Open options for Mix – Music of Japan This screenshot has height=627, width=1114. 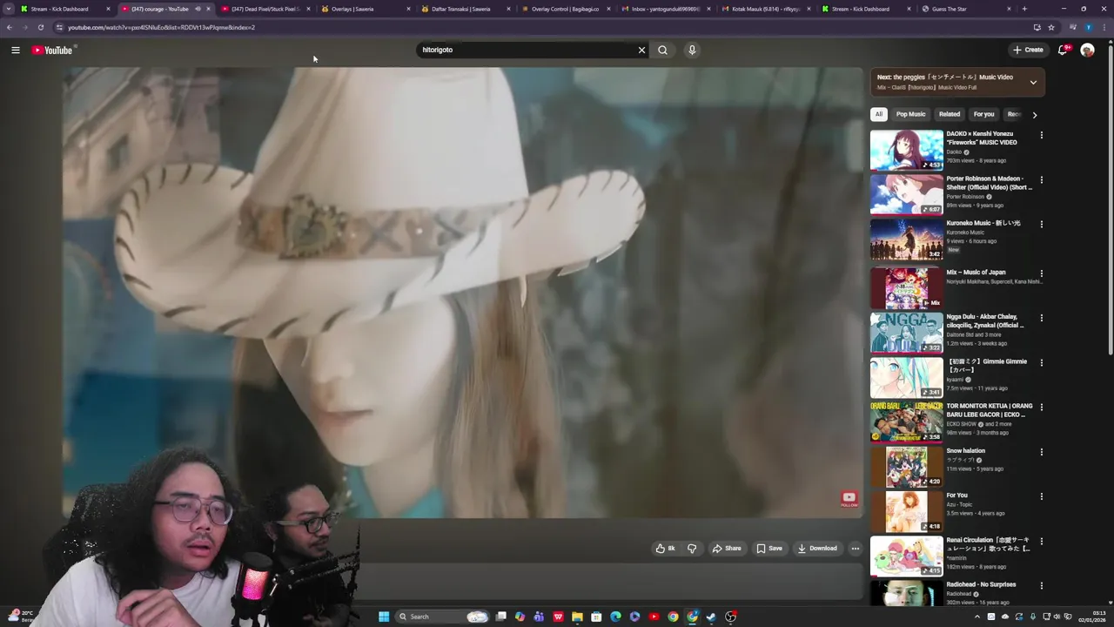pyautogui.click(x=1041, y=273)
